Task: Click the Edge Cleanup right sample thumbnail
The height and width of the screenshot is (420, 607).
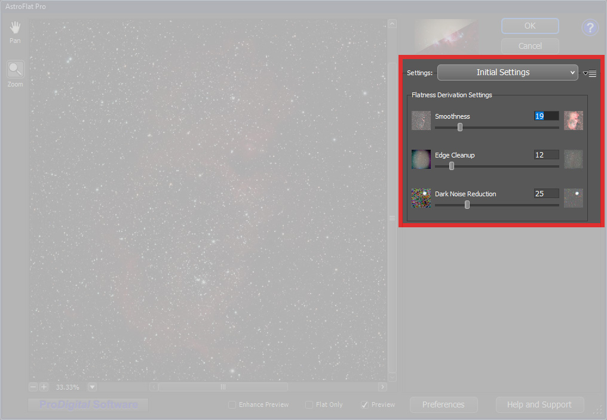Action: [x=574, y=159]
